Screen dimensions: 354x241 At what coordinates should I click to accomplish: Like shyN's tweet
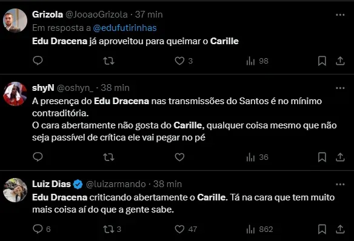coord(179,157)
